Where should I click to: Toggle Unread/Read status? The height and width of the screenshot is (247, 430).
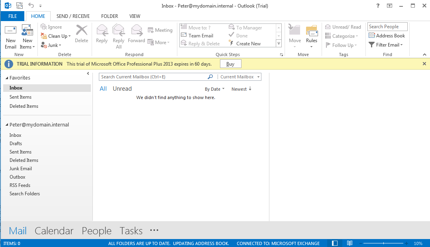click(x=343, y=27)
